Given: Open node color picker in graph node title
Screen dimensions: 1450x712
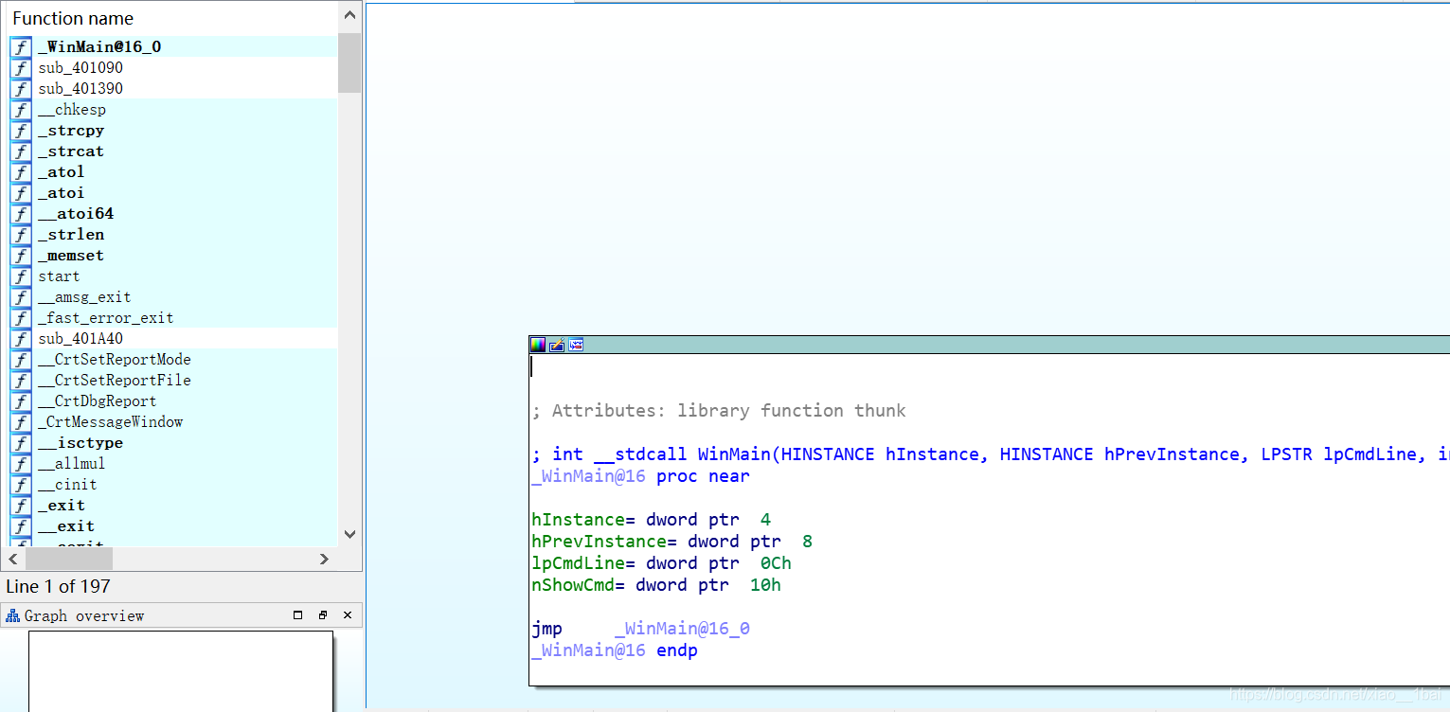Looking at the screenshot, I should tap(538, 345).
